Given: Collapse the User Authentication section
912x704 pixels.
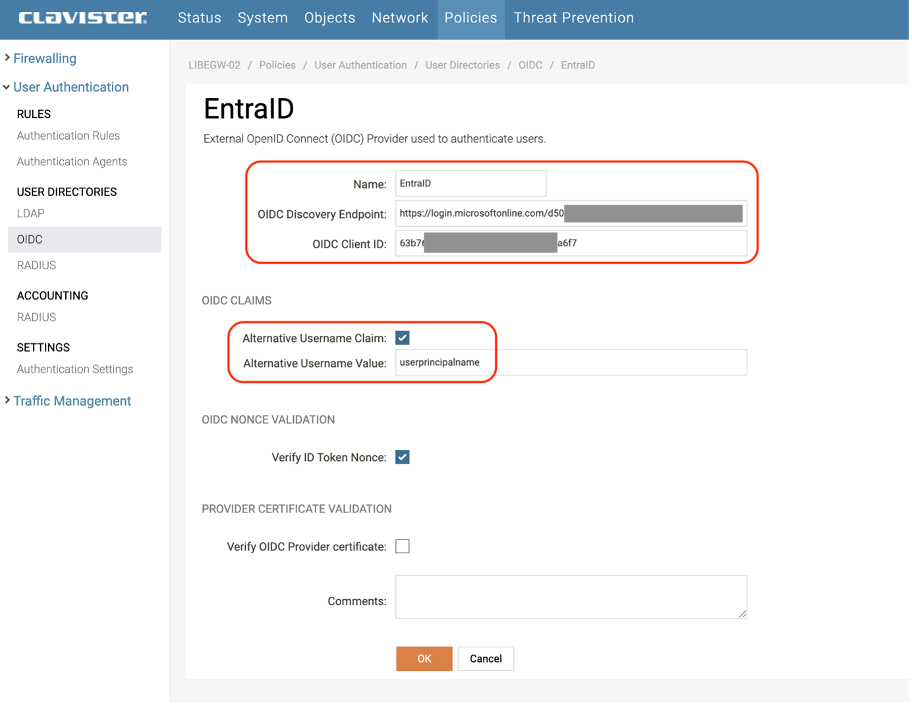Looking at the screenshot, I should pos(71,87).
